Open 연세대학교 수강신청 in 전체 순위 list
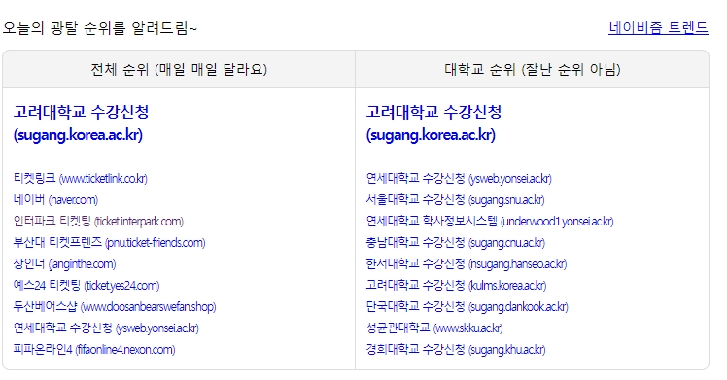 (106, 328)
